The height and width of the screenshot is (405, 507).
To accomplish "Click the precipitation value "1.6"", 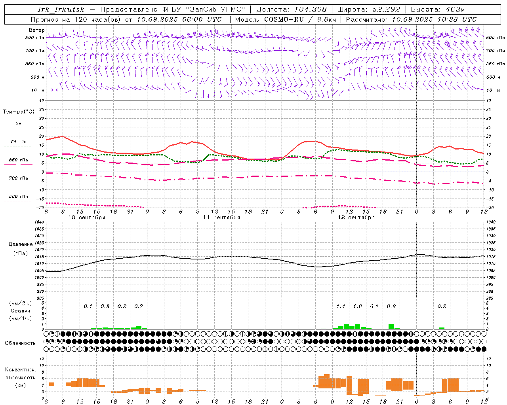I will 357,306.
